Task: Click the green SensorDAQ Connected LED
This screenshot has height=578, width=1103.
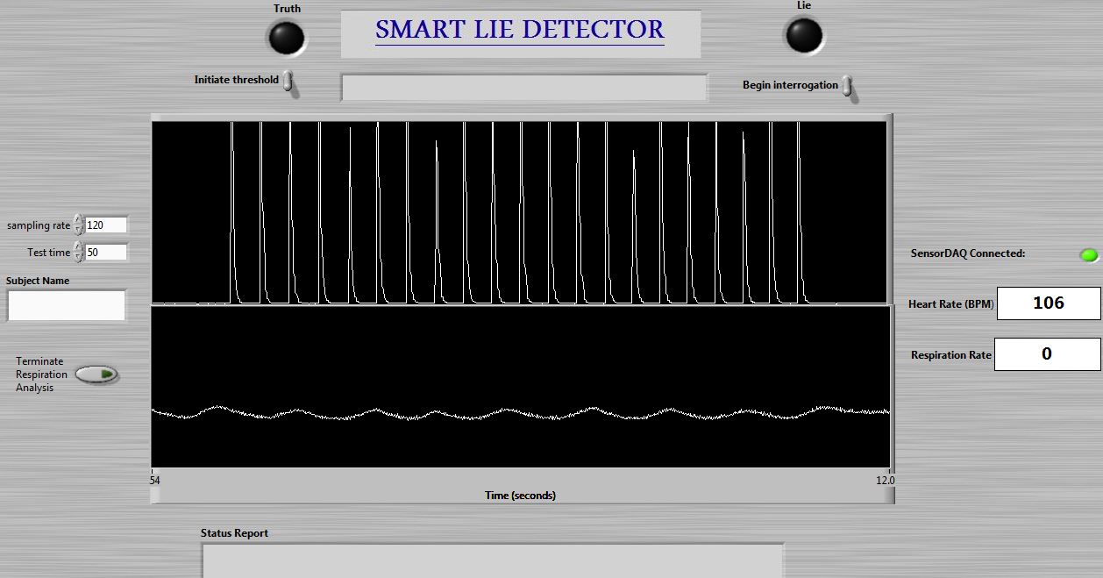Action: [x=1088, y=255]
